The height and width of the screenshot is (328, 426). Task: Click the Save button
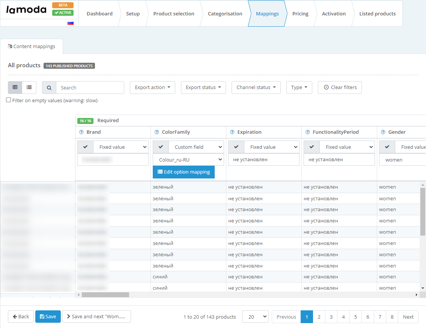click(x=48, y=317)
